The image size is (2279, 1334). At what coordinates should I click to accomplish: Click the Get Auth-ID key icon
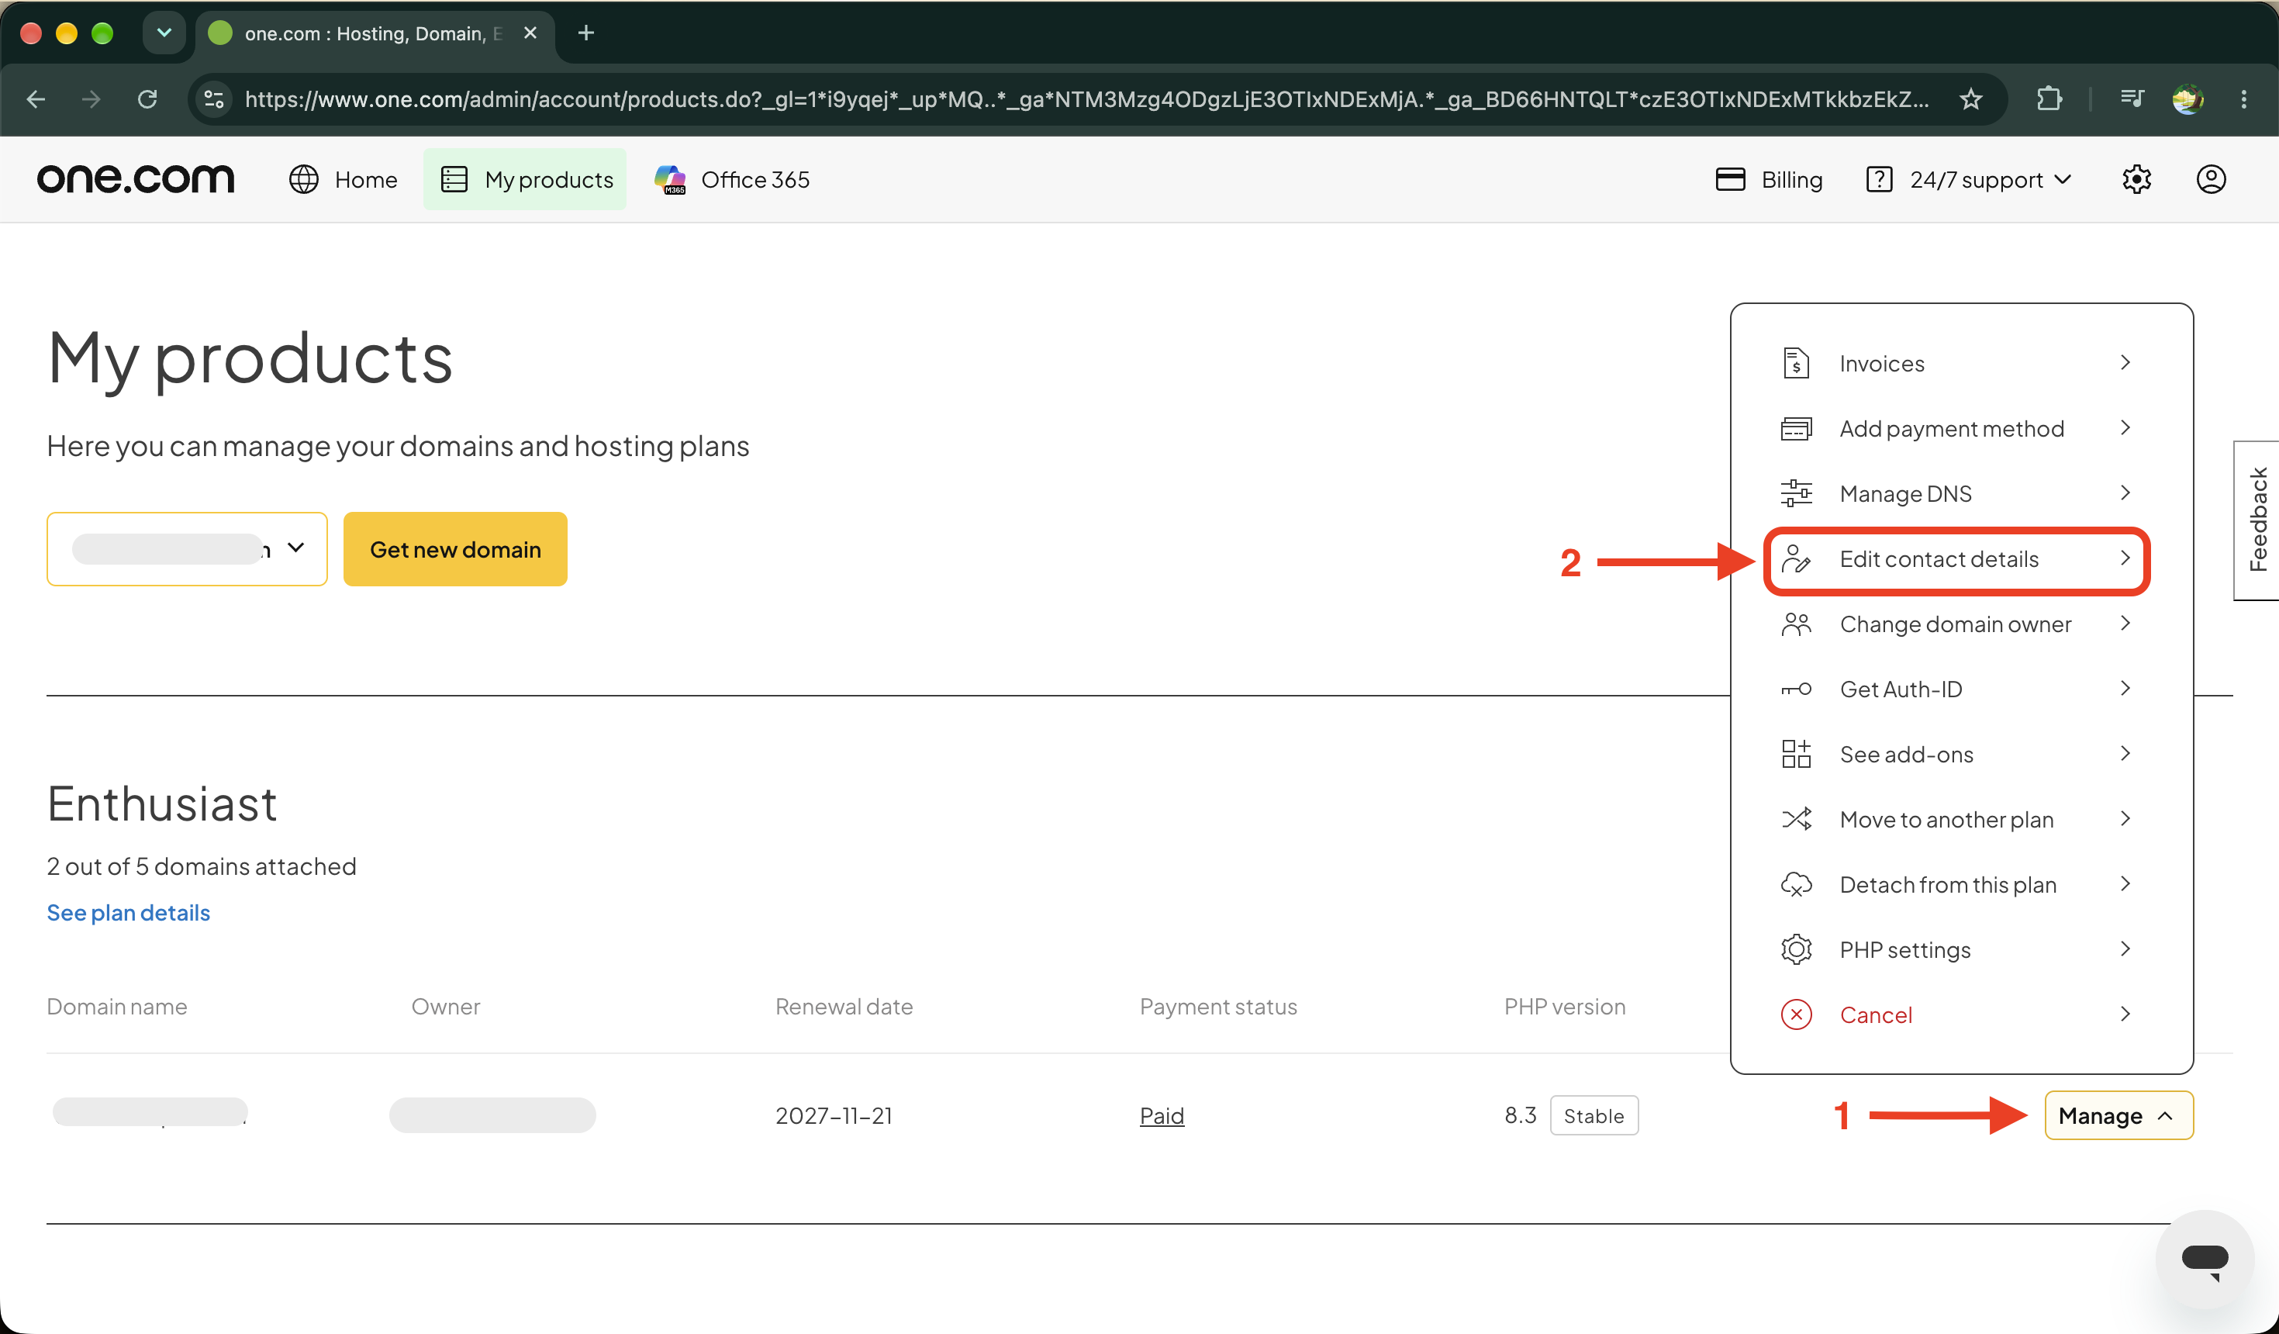[1796, 689]
